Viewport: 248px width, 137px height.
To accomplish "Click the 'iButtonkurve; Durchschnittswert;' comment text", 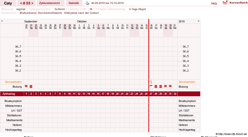I will pos(41,13).
